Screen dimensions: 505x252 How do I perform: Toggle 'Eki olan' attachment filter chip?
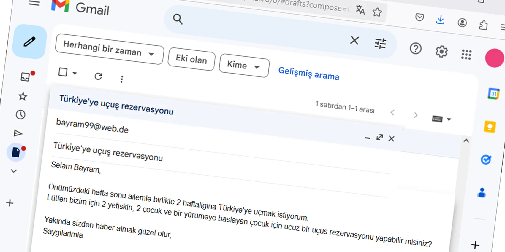point(191,59)
